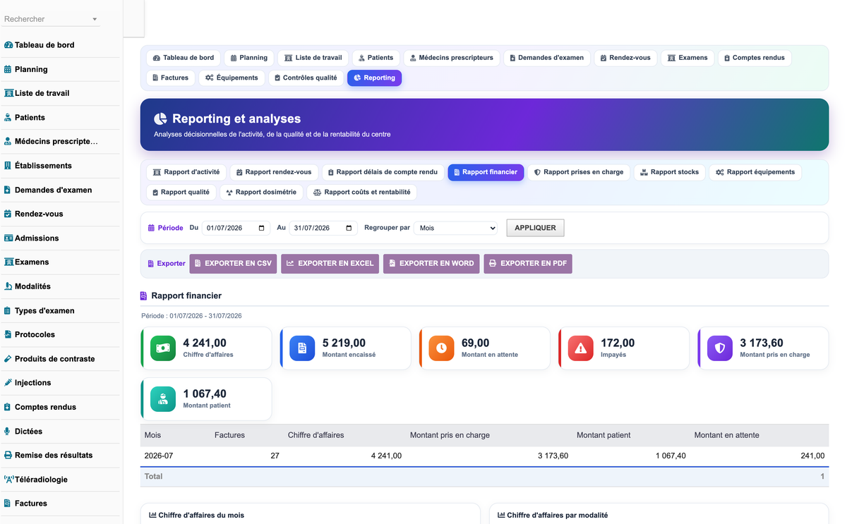Click the blue Montant encaissé document icon
Viewport: 847px width, 524px height.
tap(302, 348)
